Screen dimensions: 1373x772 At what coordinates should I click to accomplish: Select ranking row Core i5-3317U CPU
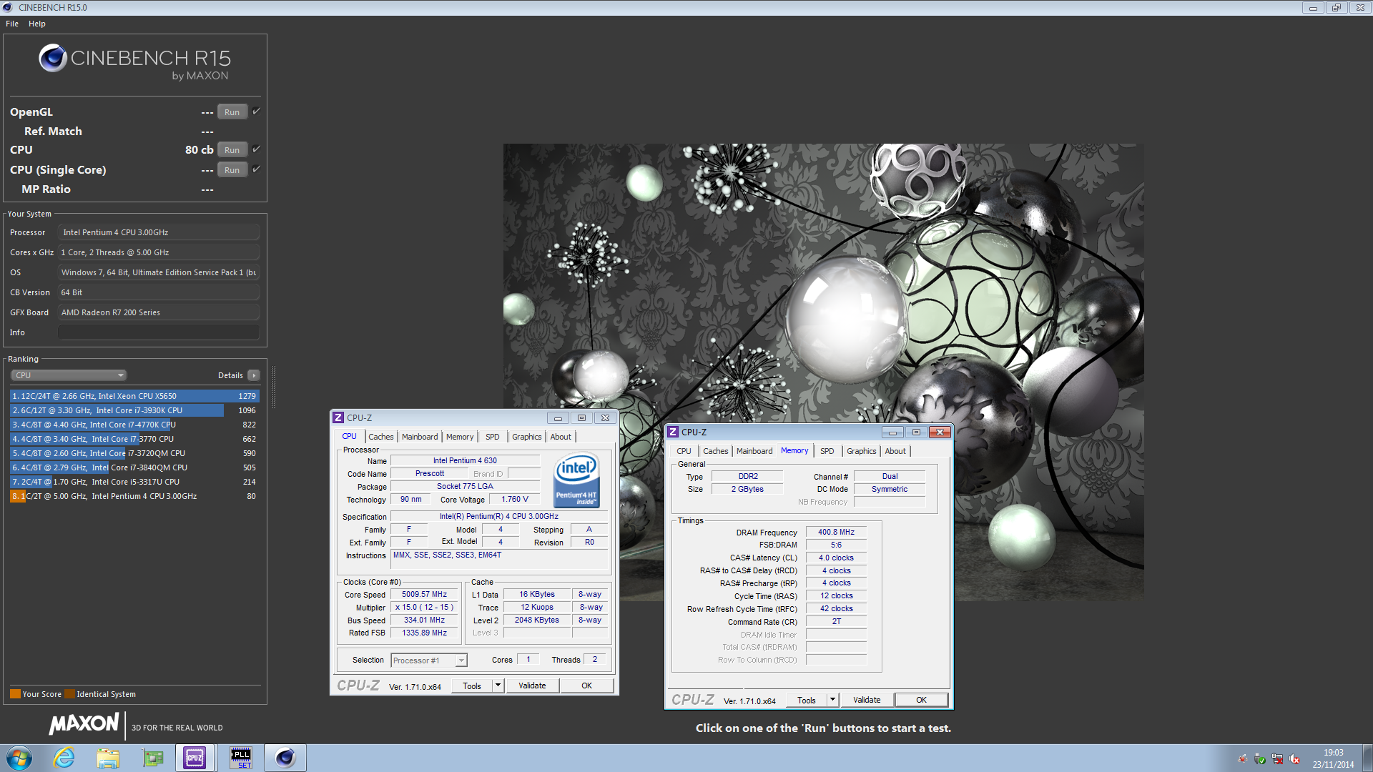pyautogui.click(x=134, y=482)
